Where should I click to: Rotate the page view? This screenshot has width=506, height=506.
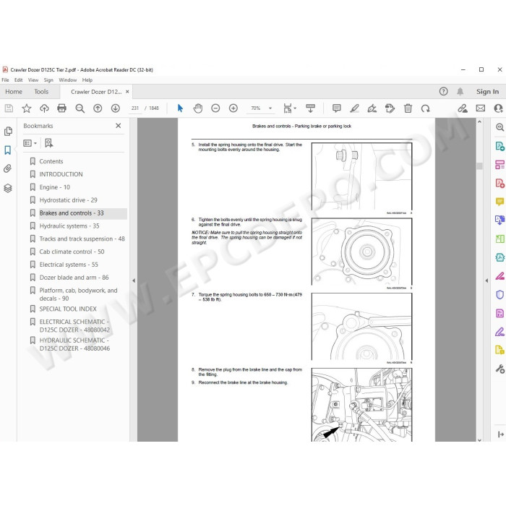pyautogui.click(x=425, y=108)
